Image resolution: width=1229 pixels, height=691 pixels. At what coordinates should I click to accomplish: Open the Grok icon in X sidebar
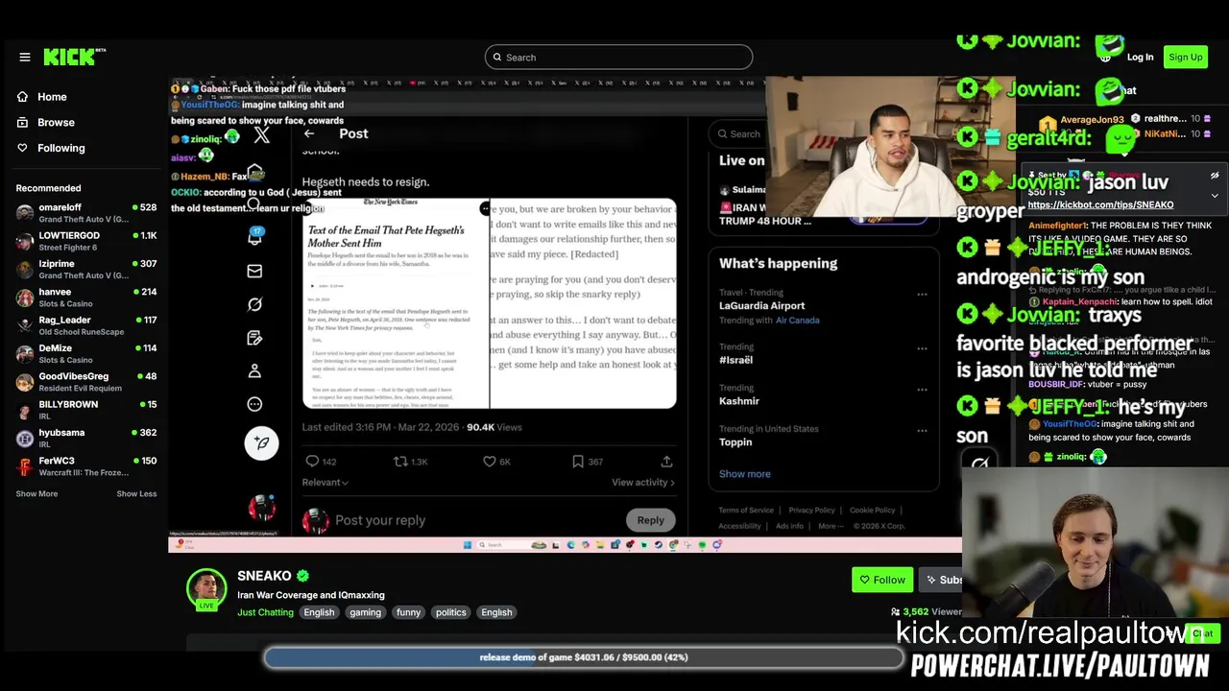[254, 304]
